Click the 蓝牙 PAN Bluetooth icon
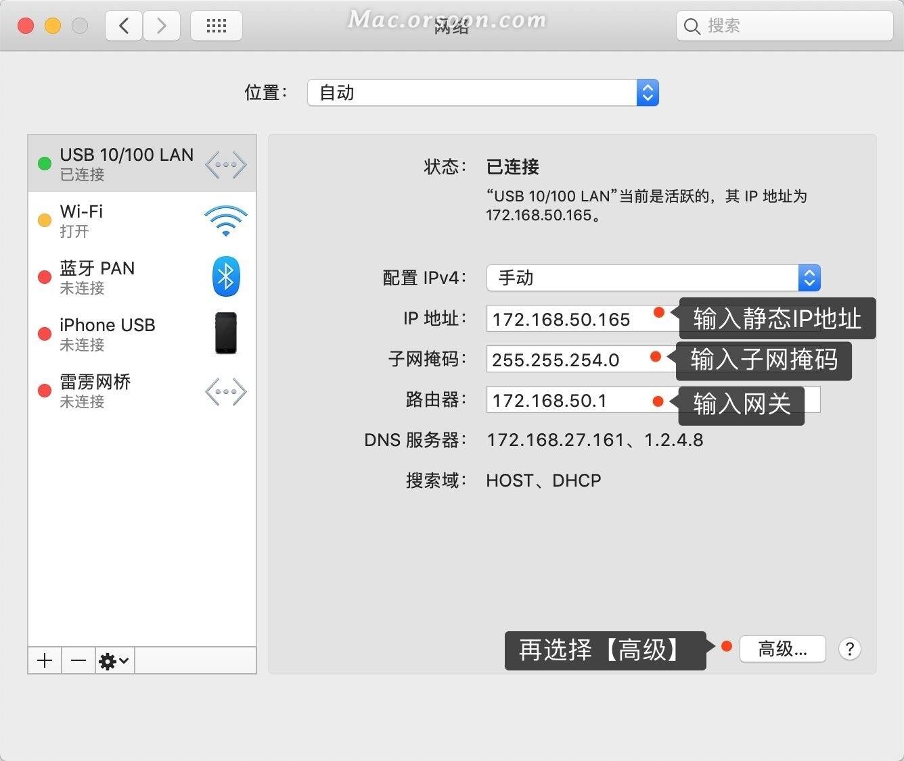904x761 pixels. coord(225,276)
